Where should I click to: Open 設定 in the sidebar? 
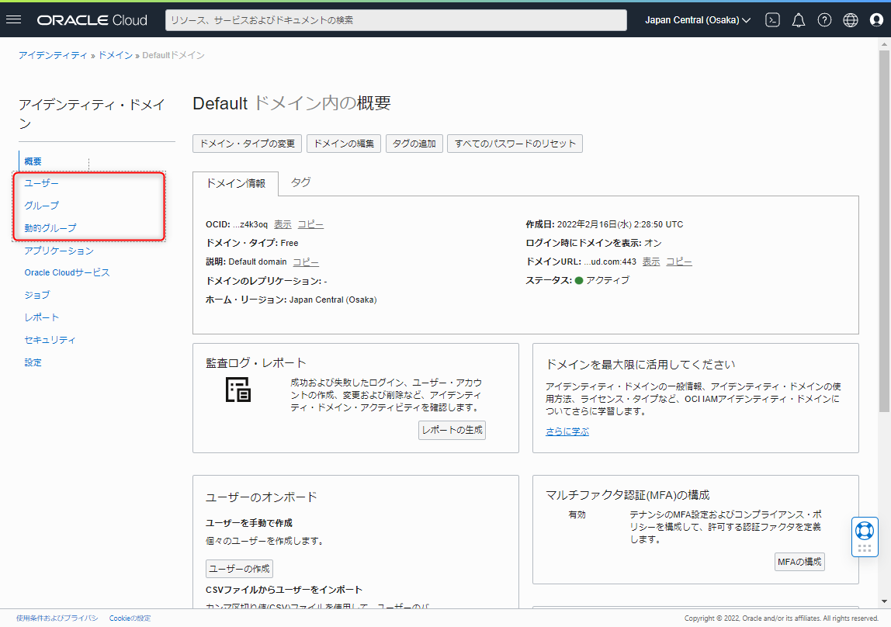(x=33, y=362)
